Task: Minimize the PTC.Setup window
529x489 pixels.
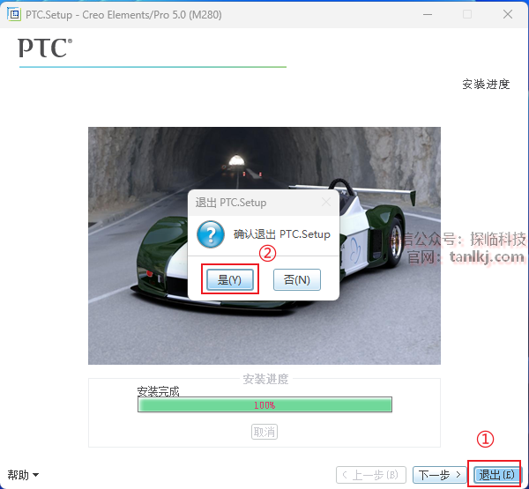Action: coord(428,14)
